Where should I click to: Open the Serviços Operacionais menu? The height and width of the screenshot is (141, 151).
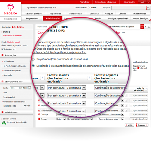[118, 18]
